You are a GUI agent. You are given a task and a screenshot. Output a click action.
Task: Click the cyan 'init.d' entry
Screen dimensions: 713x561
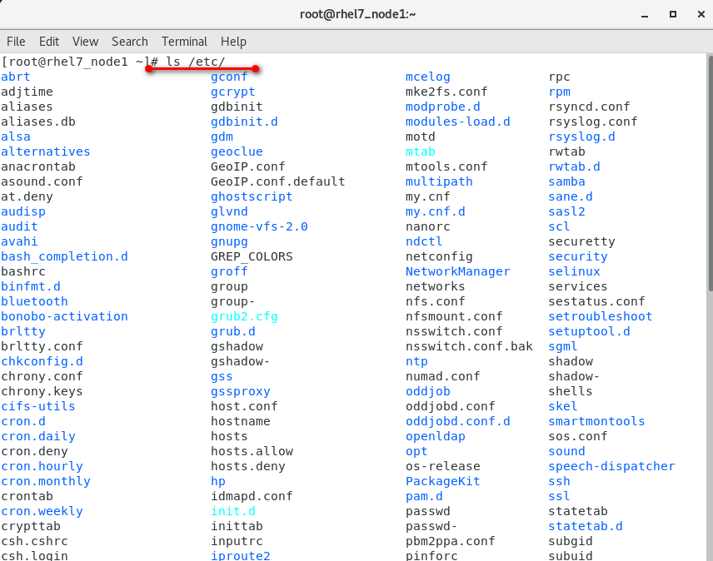tap(233, 512)
